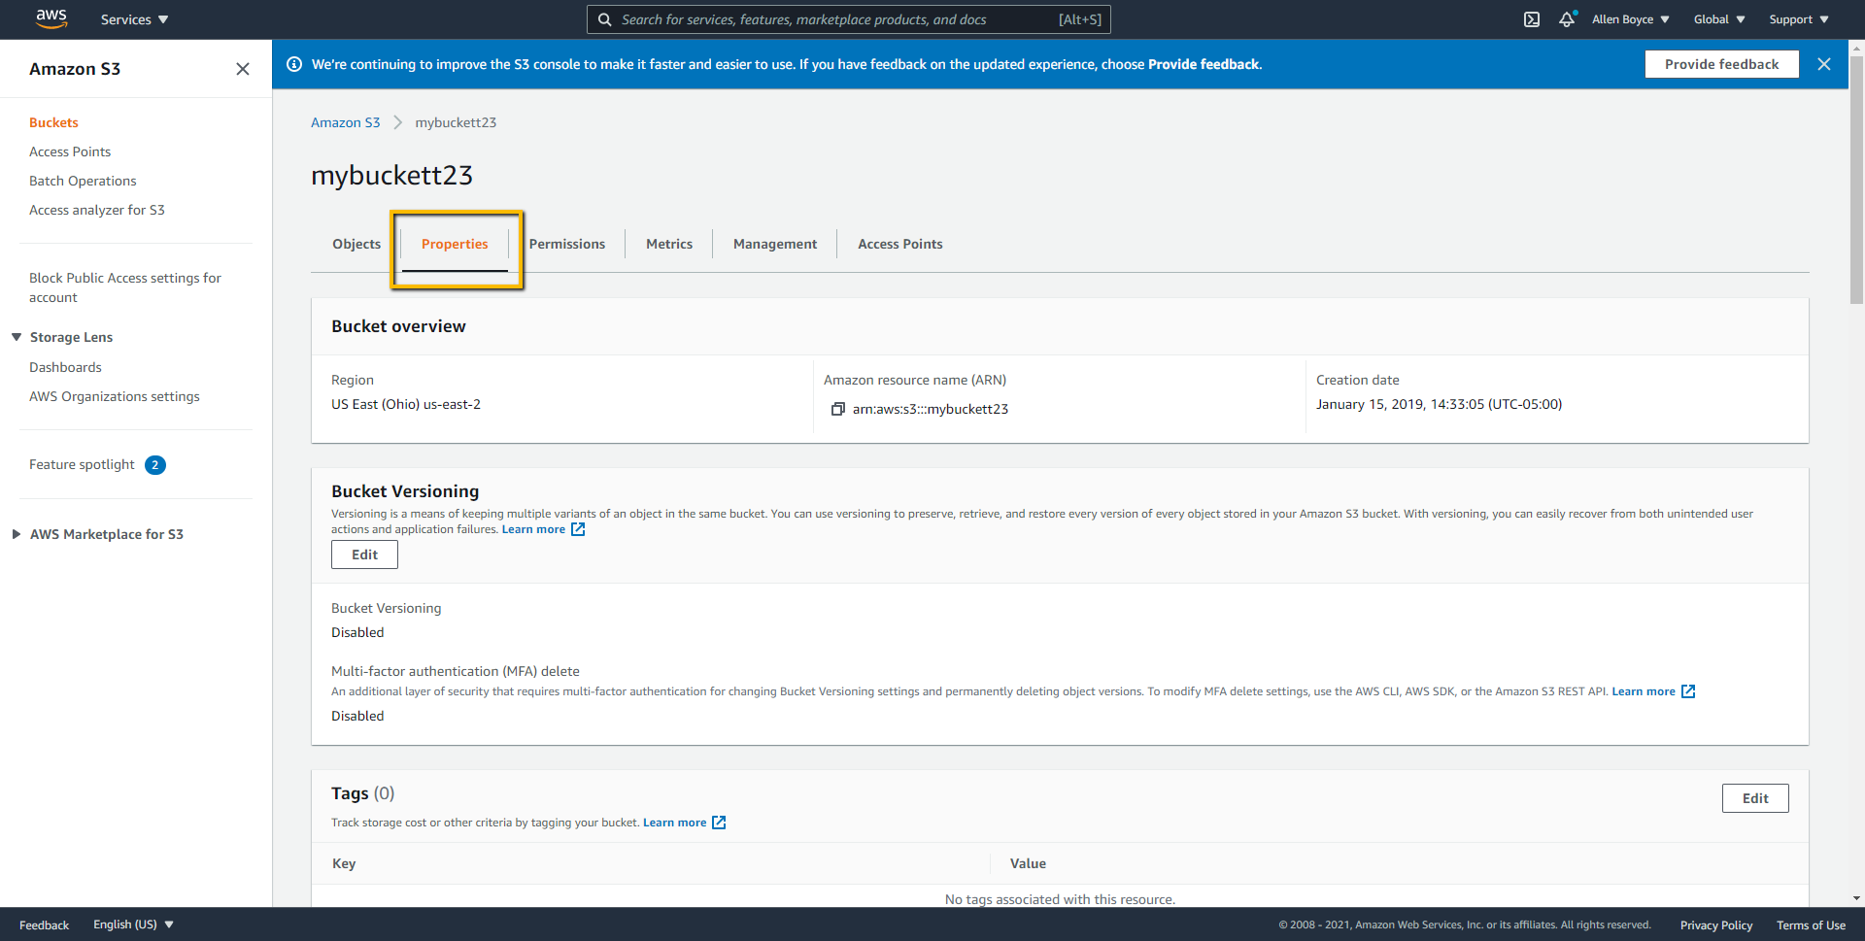Open AWS Organizations settings
The width and height of the screenshot is (1865, 941).
[115, 396]
